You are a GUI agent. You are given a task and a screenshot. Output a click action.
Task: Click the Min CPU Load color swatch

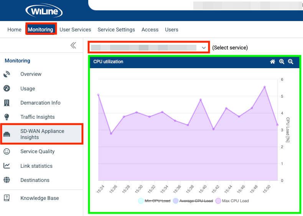click(141, 201)
